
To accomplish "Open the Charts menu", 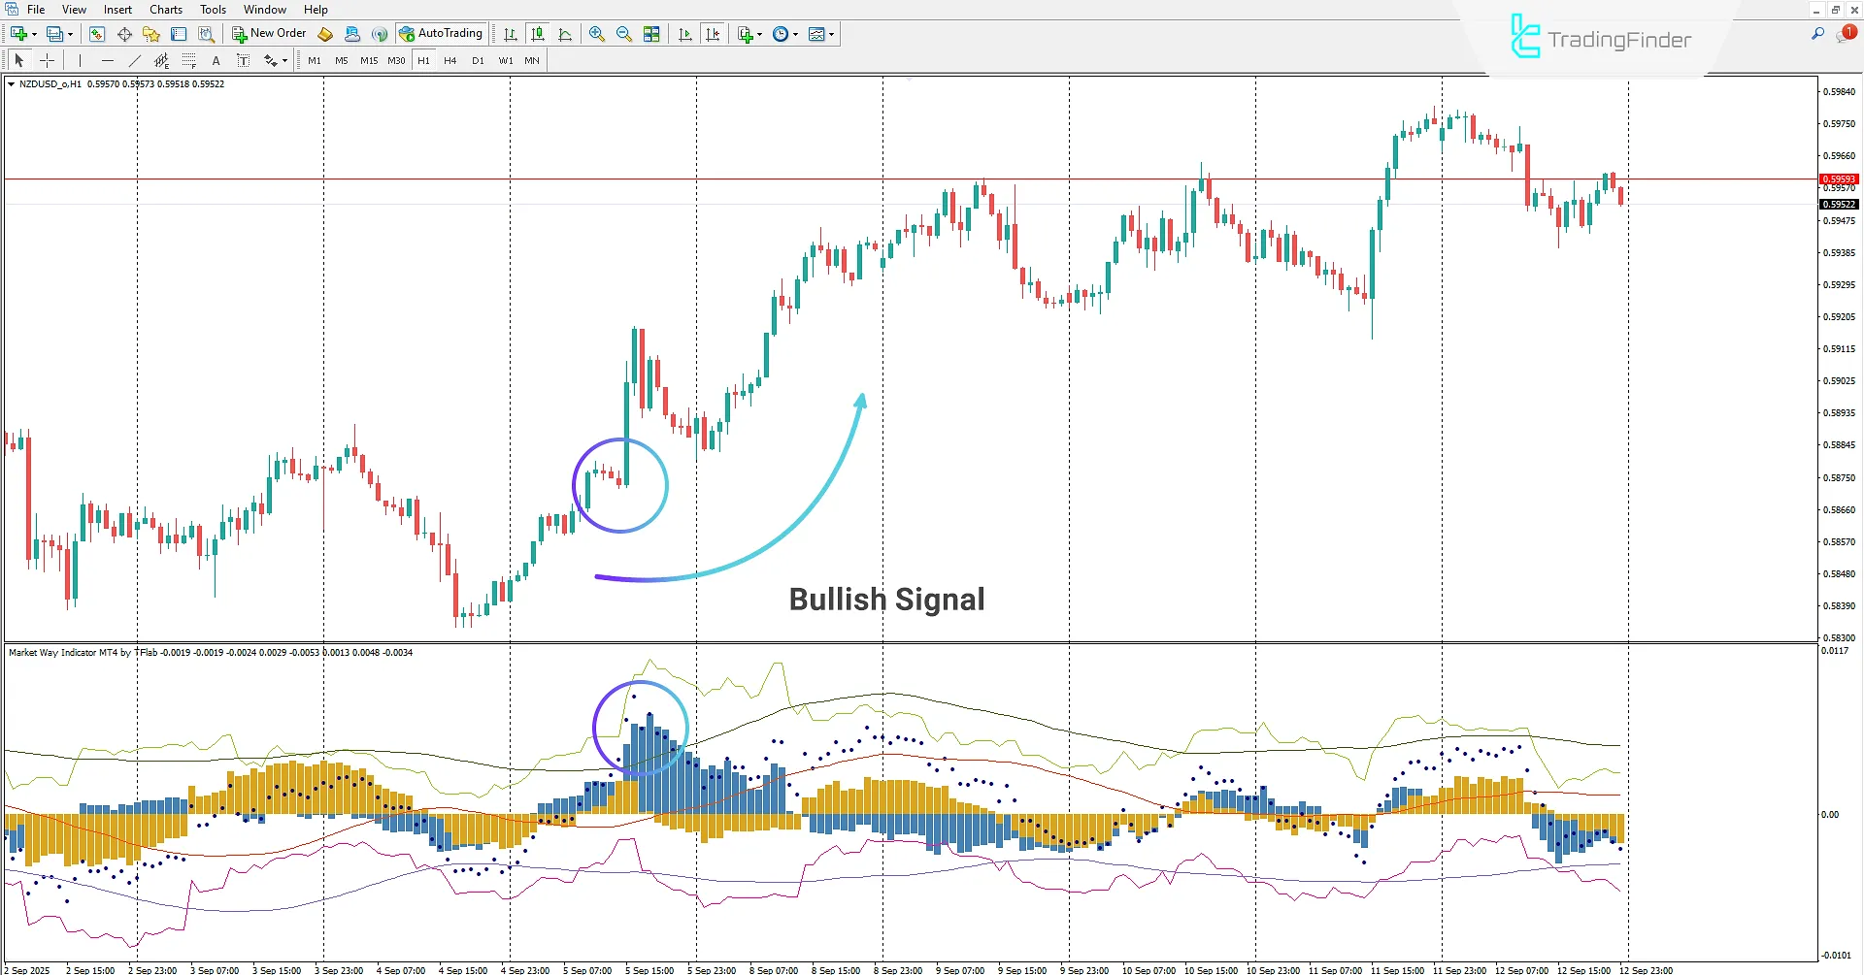I will click(165, 9).
